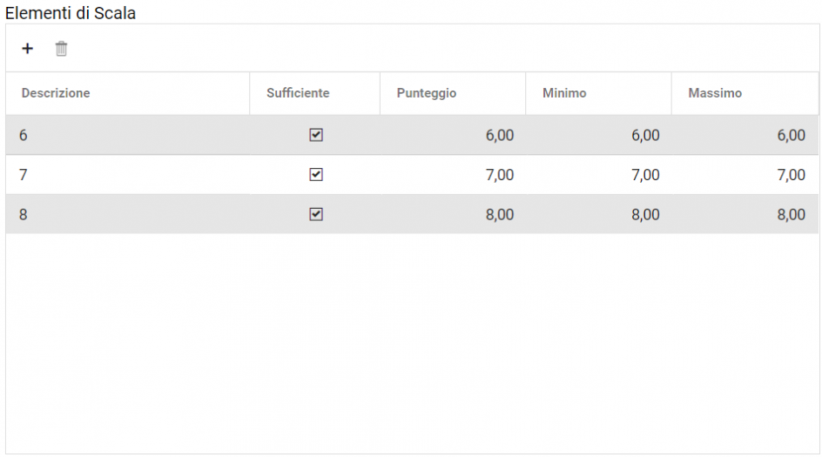Sort by Sufficiente column header
822x457 pixels.
pos(298,93)
